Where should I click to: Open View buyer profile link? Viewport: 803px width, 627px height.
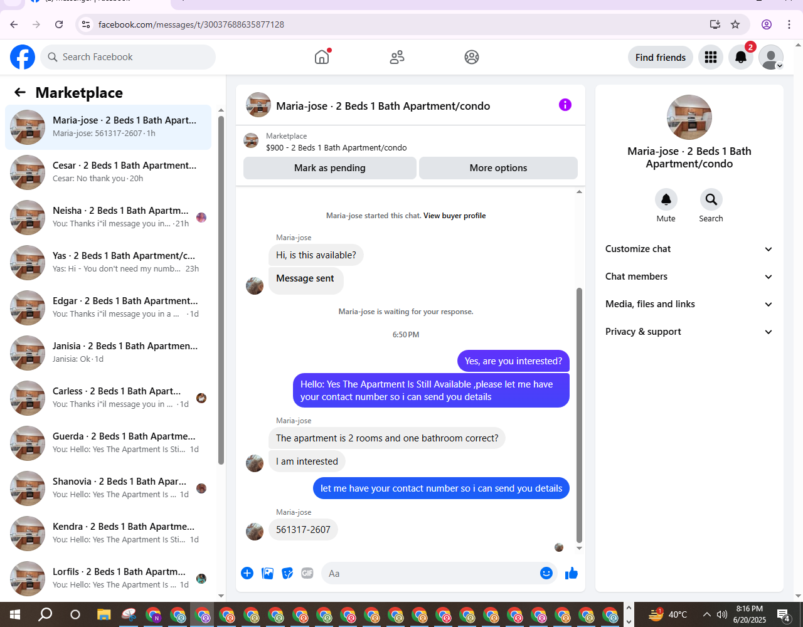click(x=454, y=216)
